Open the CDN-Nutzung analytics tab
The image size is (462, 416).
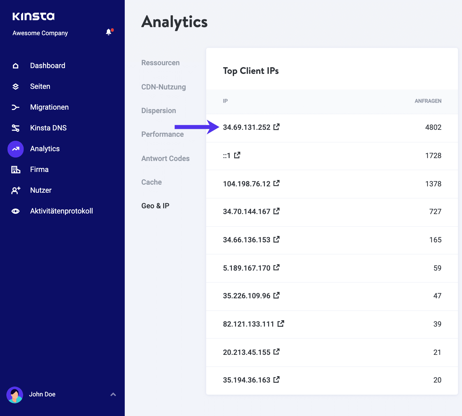pyautogui.click(x=163, y=87)
